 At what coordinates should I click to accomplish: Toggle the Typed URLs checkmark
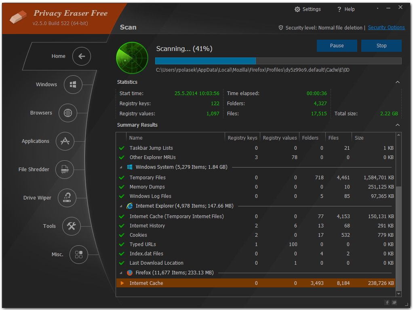[x=122, y=244]
